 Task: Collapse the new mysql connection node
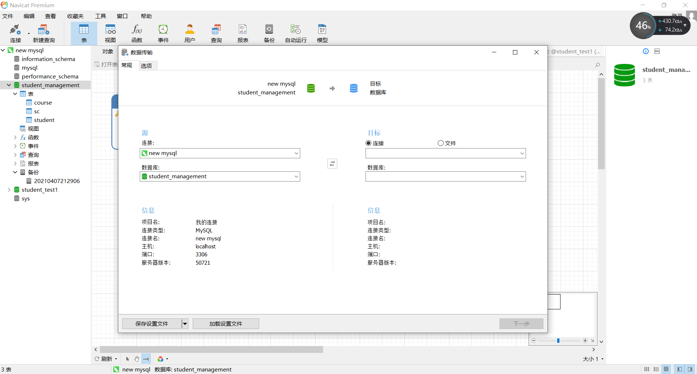point(3,50)
